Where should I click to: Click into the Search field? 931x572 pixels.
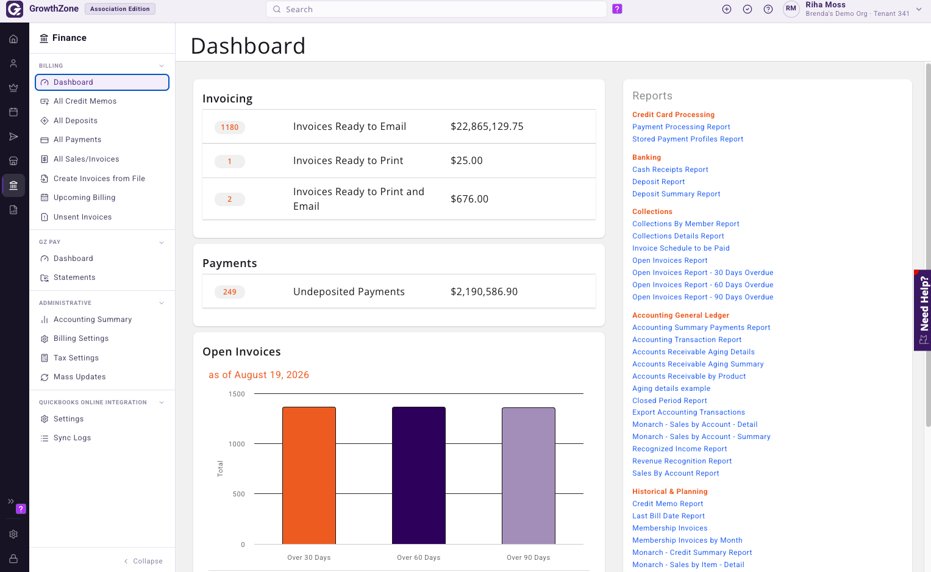click(x=437, y=9)
